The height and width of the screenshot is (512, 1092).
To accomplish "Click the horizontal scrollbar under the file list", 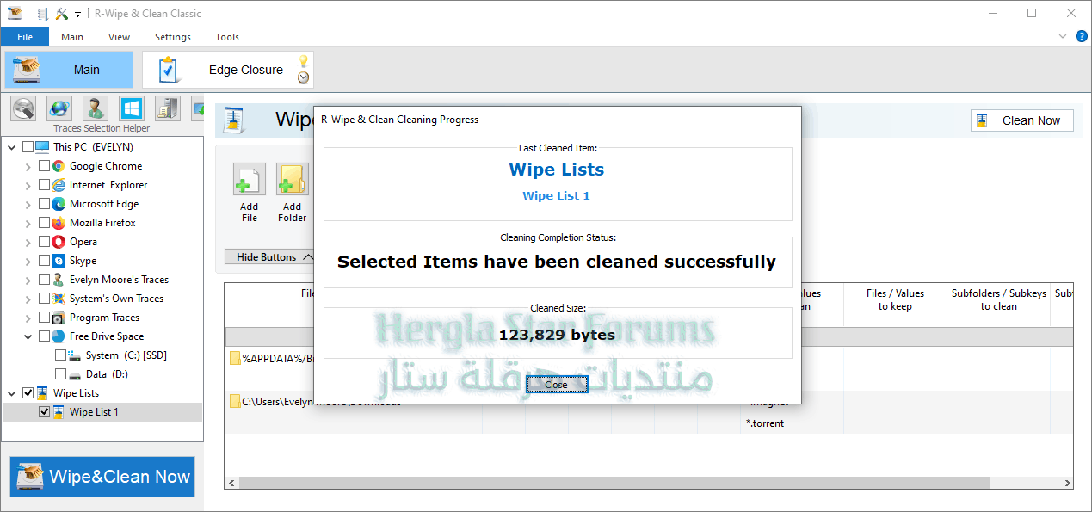I will pyautogui.click(x=602, y=483).
